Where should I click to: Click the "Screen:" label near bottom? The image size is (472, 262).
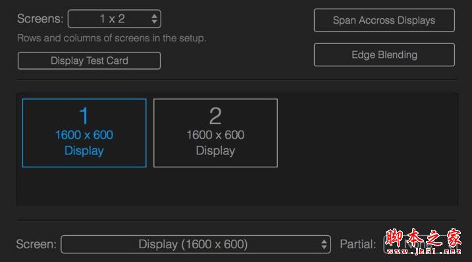tap(36, 244)
